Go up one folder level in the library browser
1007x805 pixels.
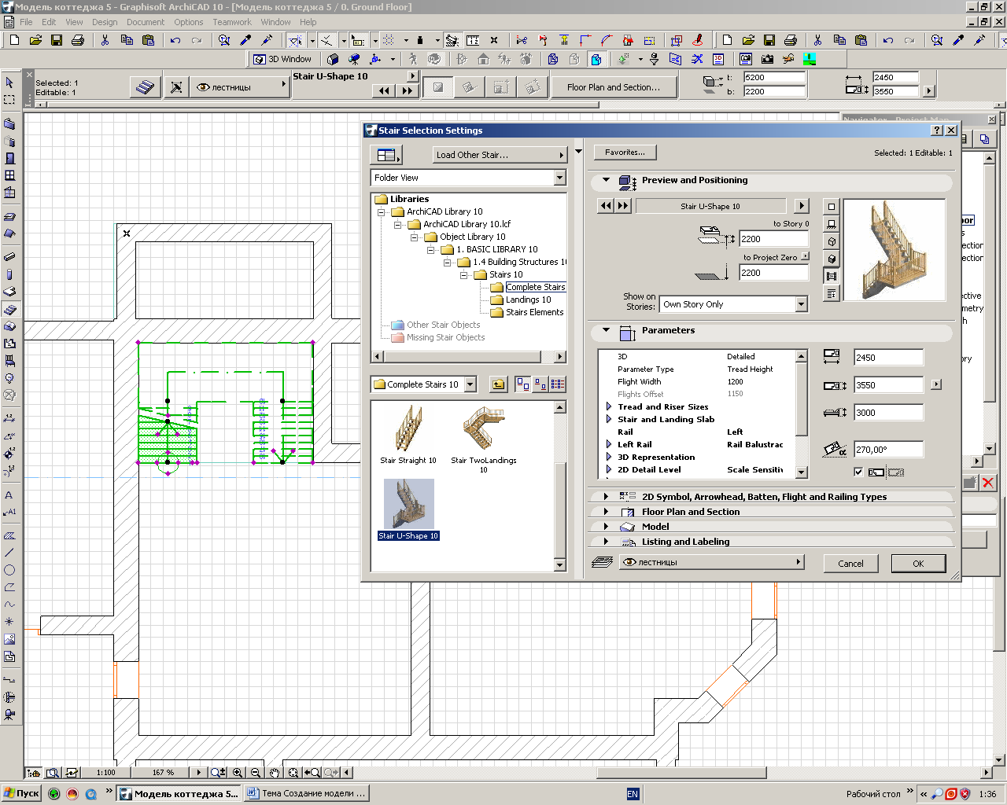tap(499, 384)
